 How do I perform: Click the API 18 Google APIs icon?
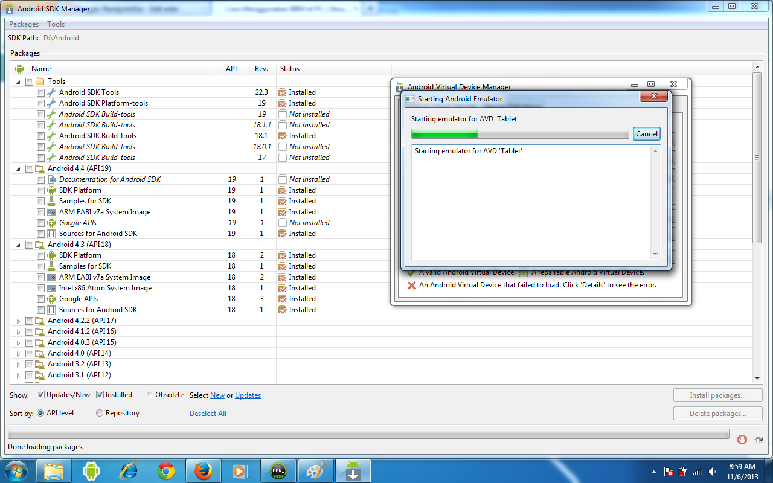(51, 299)
